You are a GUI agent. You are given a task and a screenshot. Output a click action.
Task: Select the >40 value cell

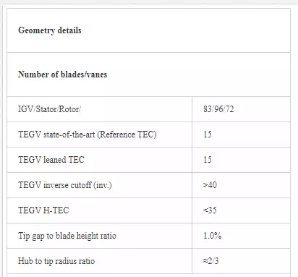click(x=210, y=185)
